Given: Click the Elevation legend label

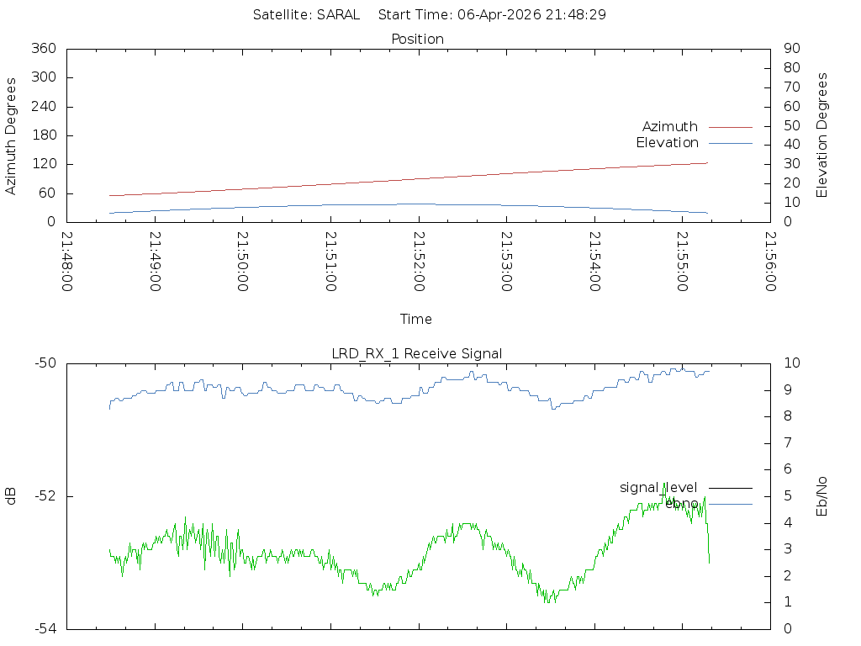Looking at the screenshot, I should coord(667,143).
